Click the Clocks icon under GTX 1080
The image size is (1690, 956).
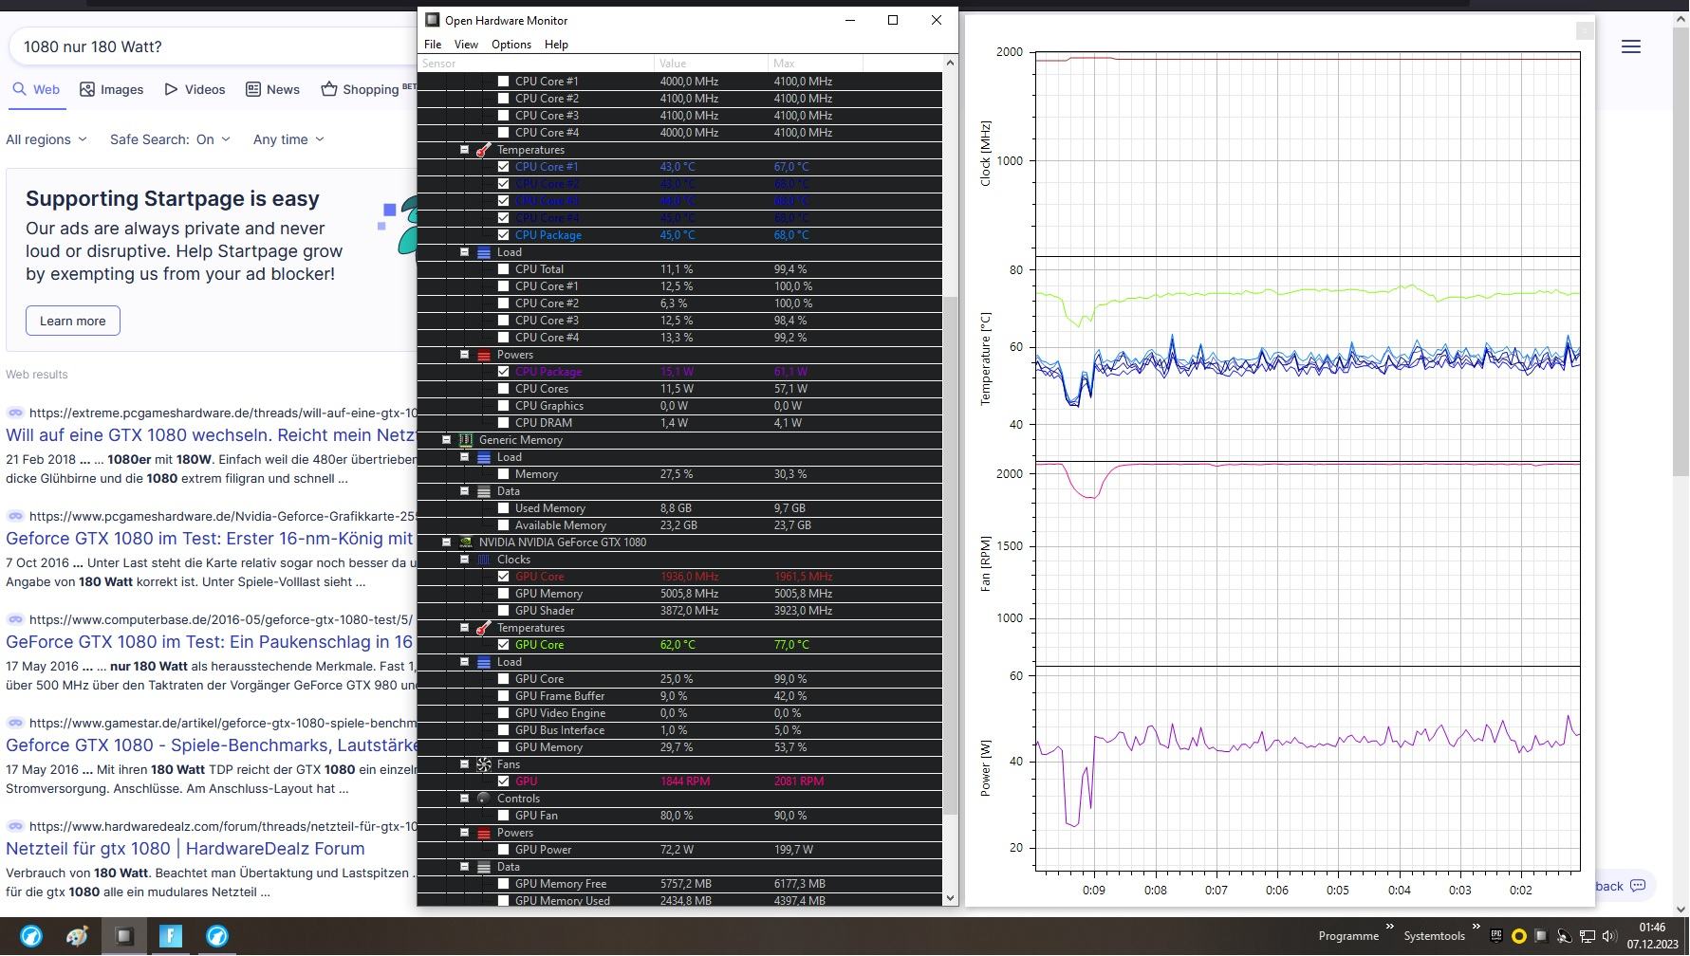(484, 560)
